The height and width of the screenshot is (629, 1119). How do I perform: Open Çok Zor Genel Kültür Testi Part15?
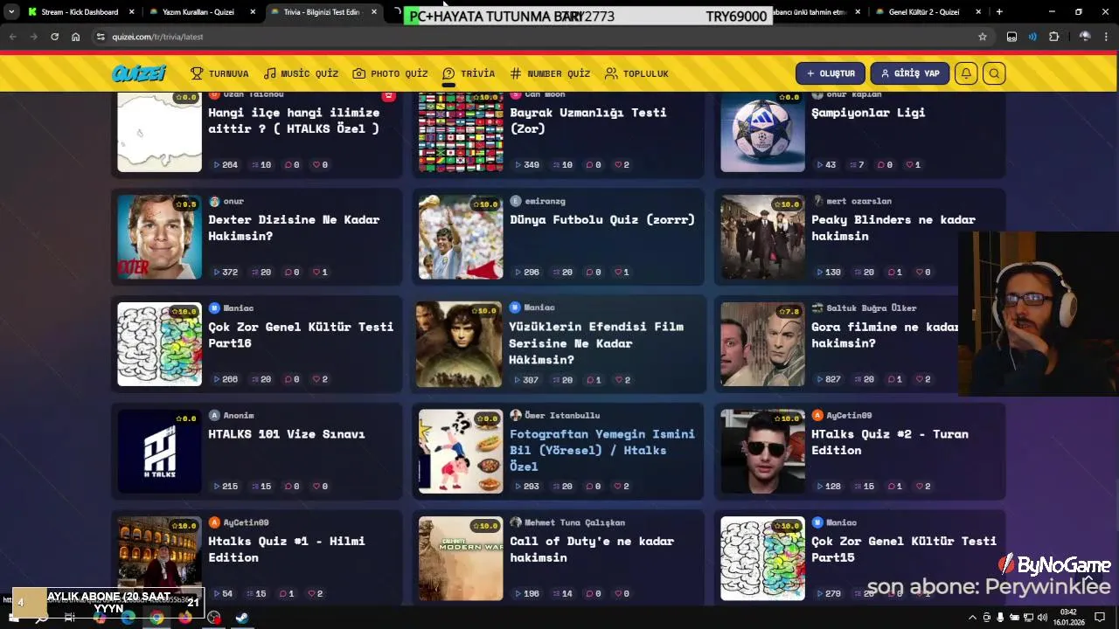(x=904, y=549)
